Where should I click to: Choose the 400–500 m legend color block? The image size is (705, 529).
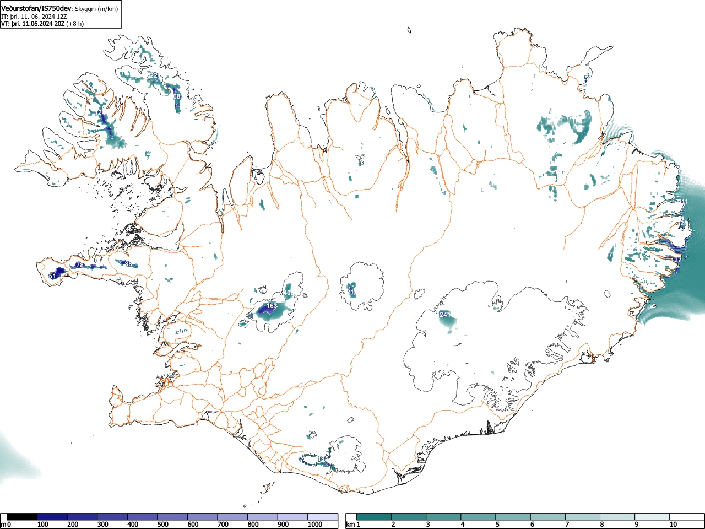coord(142,517)
